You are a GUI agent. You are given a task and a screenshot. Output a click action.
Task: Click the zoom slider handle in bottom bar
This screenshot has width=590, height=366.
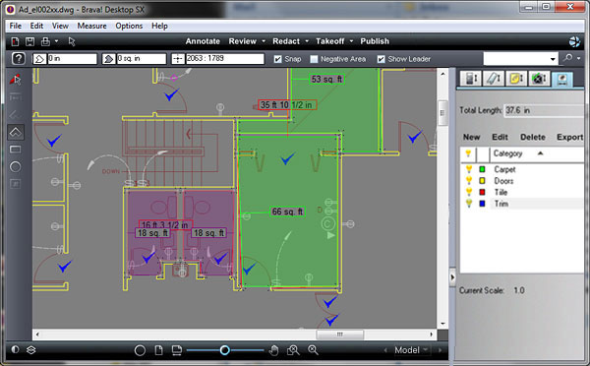(x=224, y=350)
